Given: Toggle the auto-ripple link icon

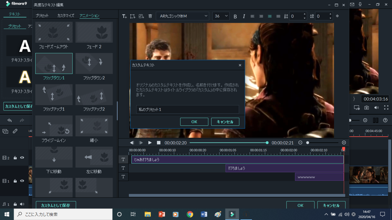Looking at the screenshot, I should coord(15,131).
